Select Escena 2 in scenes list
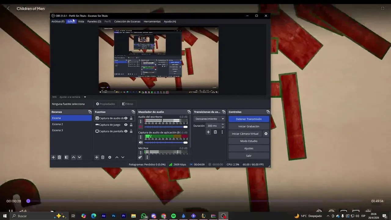391x220 pixels. click(x=71, y=124)
